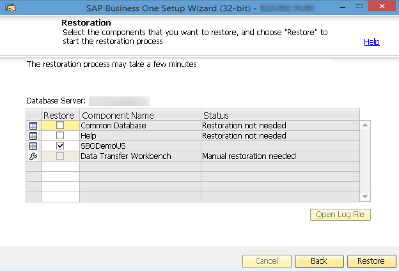Click 'Manual restoration needed' status cell

pyautogui.click(x=280, y=156)
